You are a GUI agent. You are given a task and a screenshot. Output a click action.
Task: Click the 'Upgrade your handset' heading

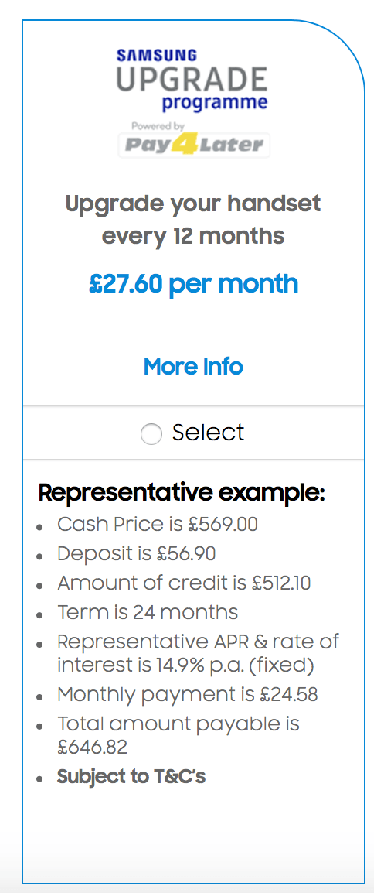(193, 204)
